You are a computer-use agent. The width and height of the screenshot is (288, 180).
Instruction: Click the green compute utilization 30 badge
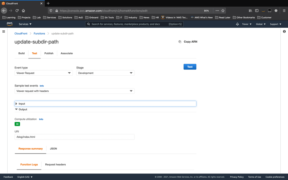pos(17,124)
